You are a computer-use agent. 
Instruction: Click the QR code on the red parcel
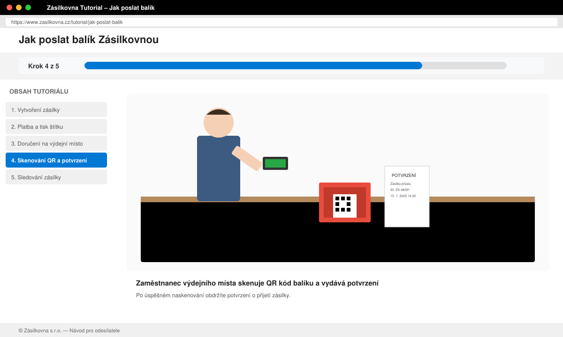[345, 206]
